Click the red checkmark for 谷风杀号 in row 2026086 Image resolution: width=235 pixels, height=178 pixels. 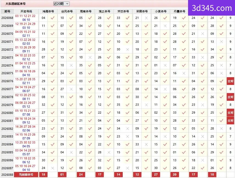pos(71,160)
